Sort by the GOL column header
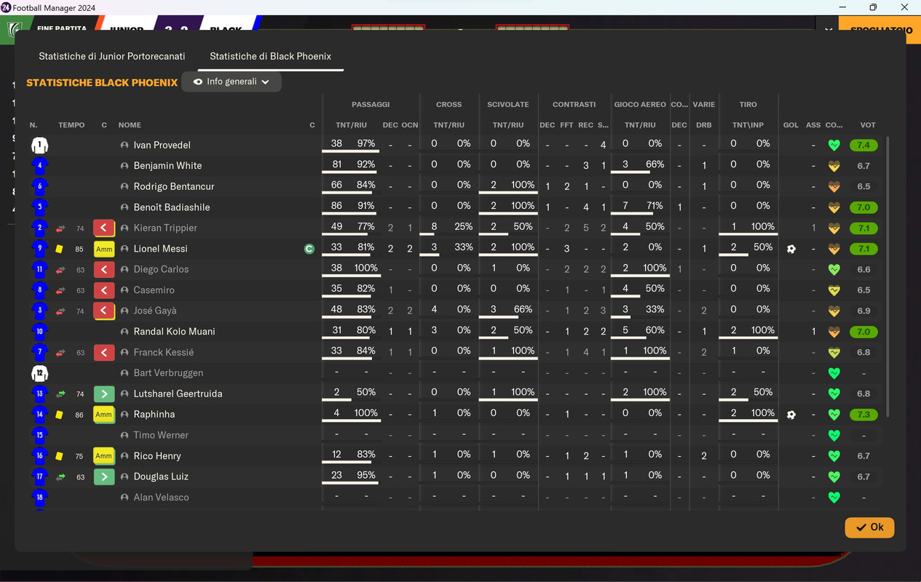This screenshot has height=582, width=921. coord(791,125)
